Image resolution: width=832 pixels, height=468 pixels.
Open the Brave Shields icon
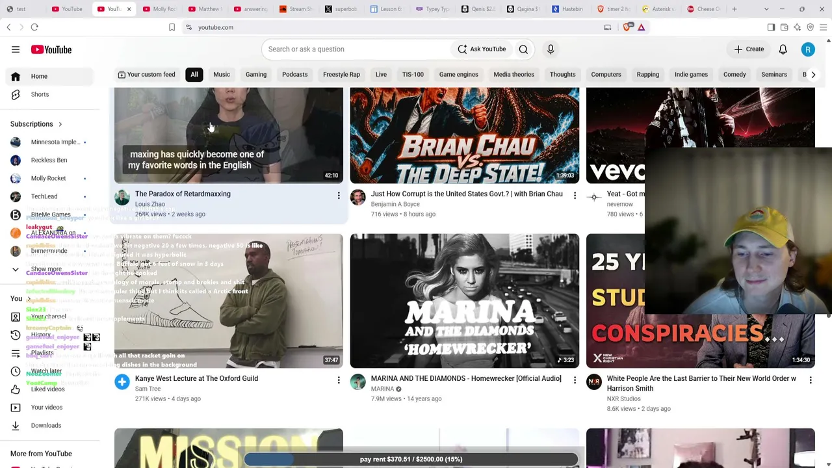(627, 27)
